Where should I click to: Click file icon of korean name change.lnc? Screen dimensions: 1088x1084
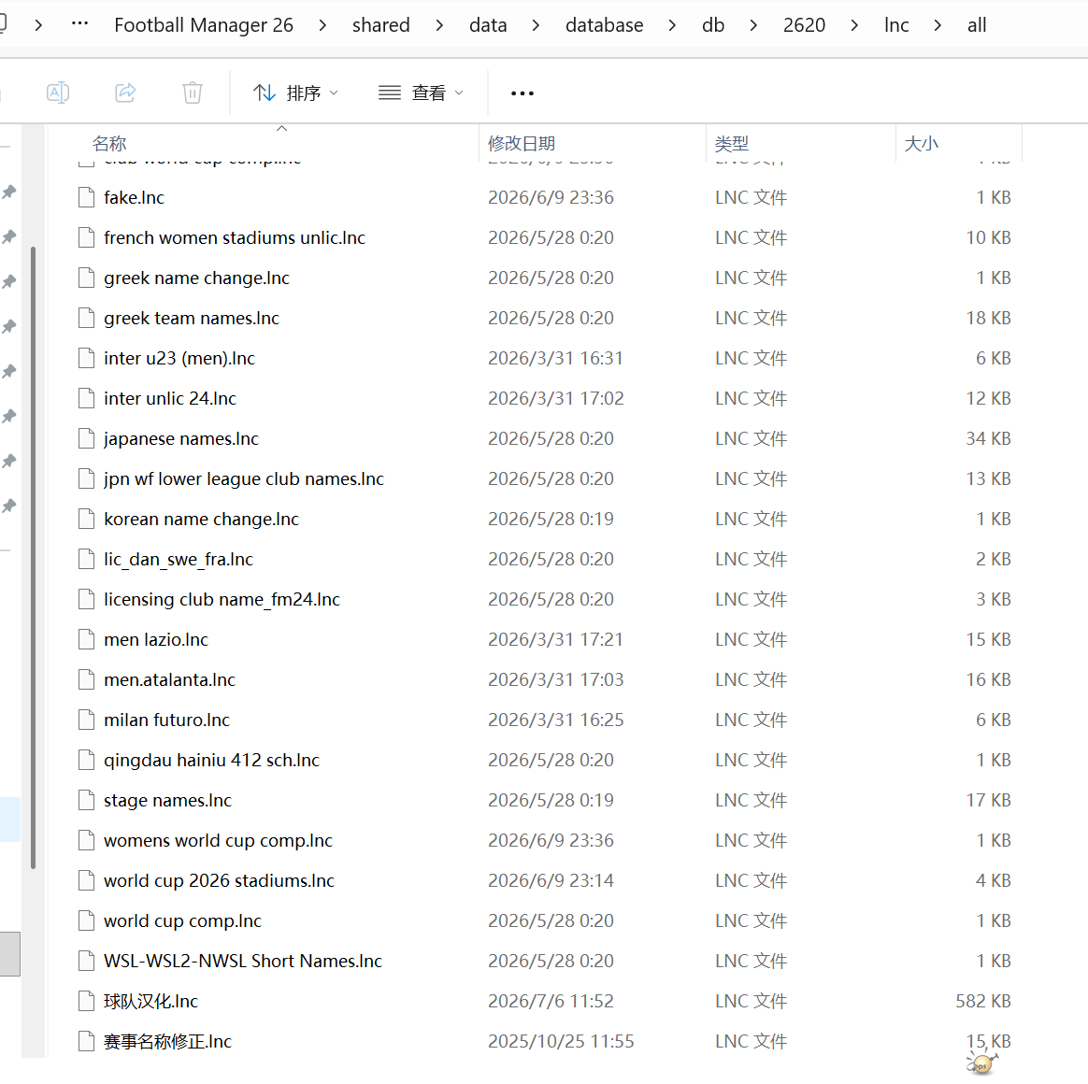[x=86, y=520]
